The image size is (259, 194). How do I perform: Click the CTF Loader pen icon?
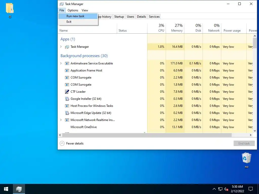tap(67, 92)
